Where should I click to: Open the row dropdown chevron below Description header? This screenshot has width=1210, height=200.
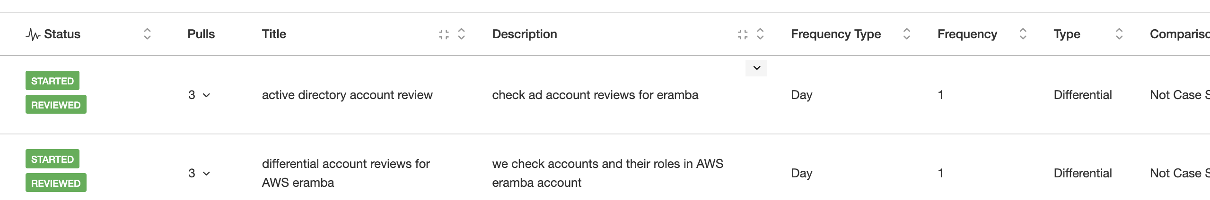coord(756,68)
